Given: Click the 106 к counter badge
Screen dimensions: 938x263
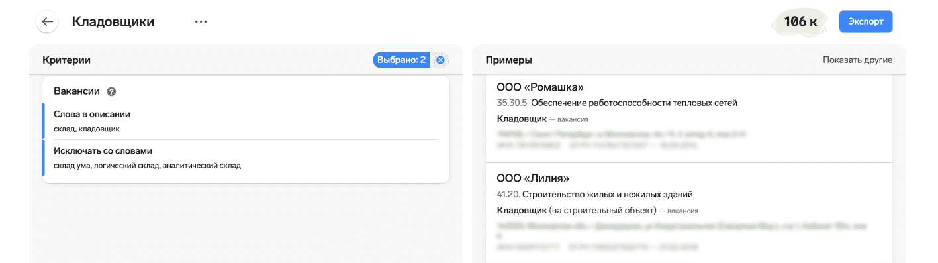Looking at the screenshot, I should click(800, 21).
